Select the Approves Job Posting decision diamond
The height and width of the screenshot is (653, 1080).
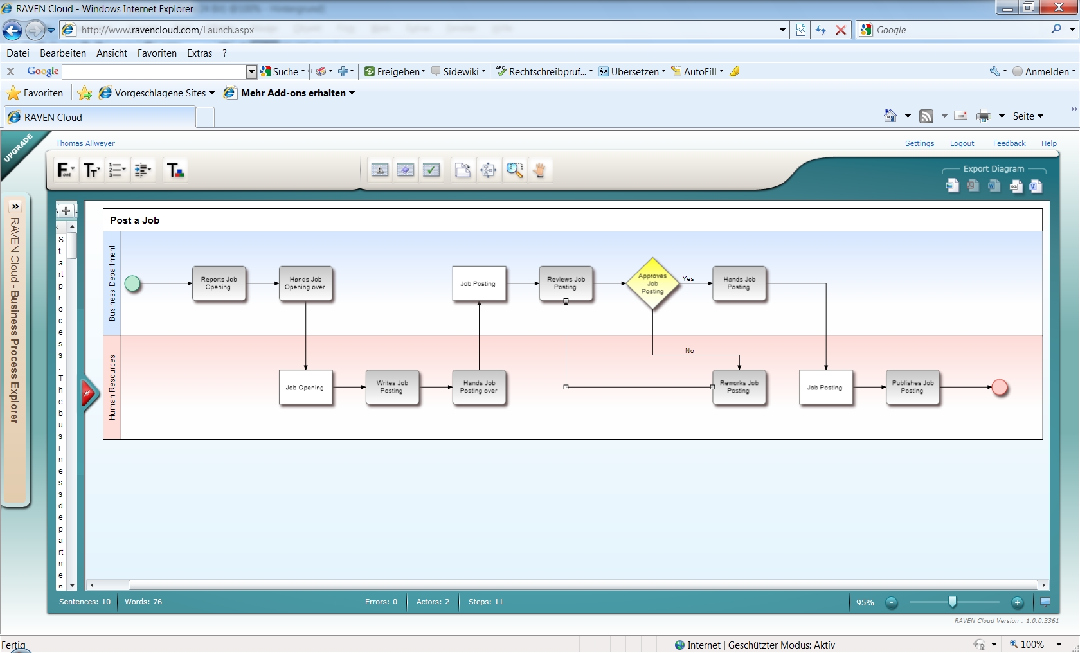pos(652,283)
